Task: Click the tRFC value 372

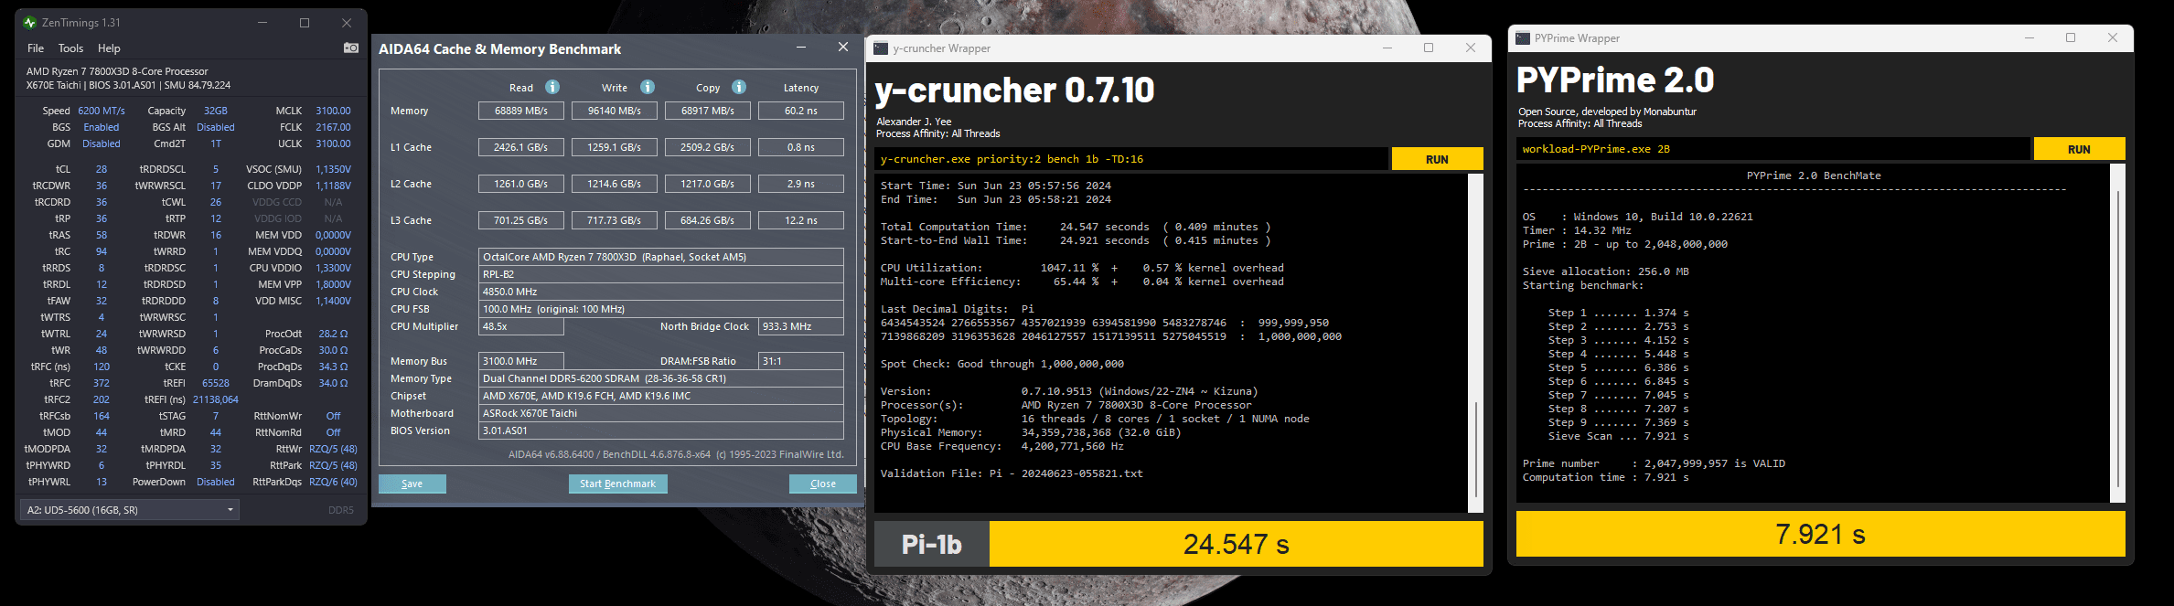Action: (102, 383)
